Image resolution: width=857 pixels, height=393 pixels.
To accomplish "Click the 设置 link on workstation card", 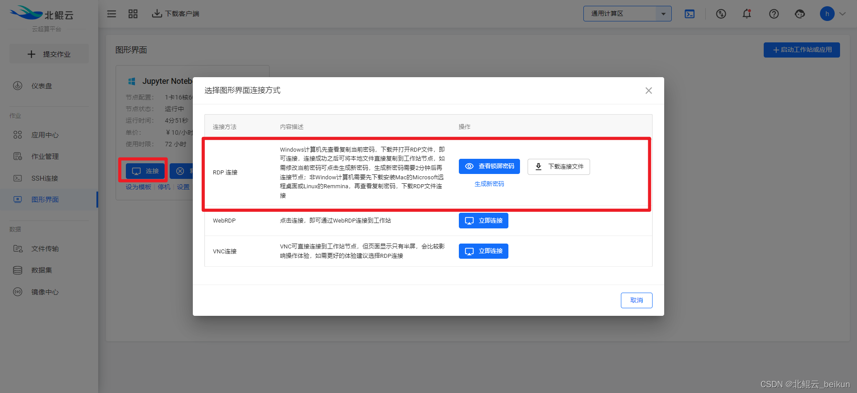I will click(x=183, y=187).
